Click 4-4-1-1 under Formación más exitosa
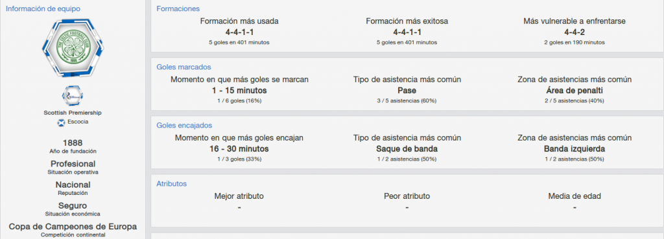 (407, 32)
